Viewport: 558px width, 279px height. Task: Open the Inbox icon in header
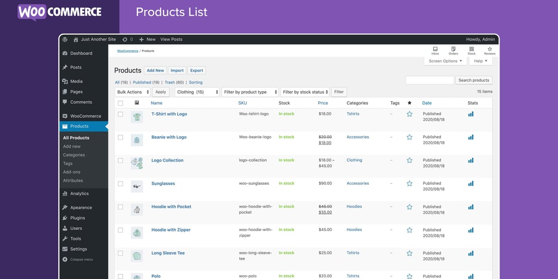[x=435, y=49]
